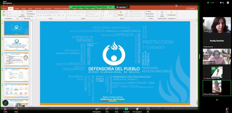This screenshot has height=113, width=232.
Task: Open the slide Diseño layout dropdown
Action: click(x=30, y=11)
